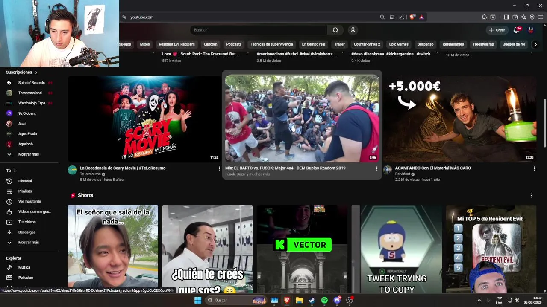547x307 pixels.
Task: Click the Crear button
Action: 497,30
